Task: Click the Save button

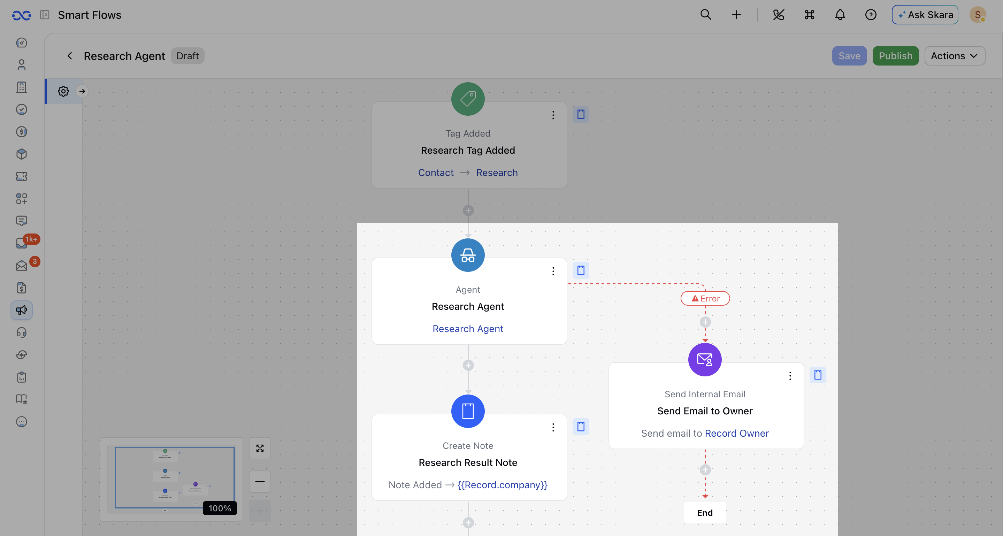Action: [x=849, y=56]
